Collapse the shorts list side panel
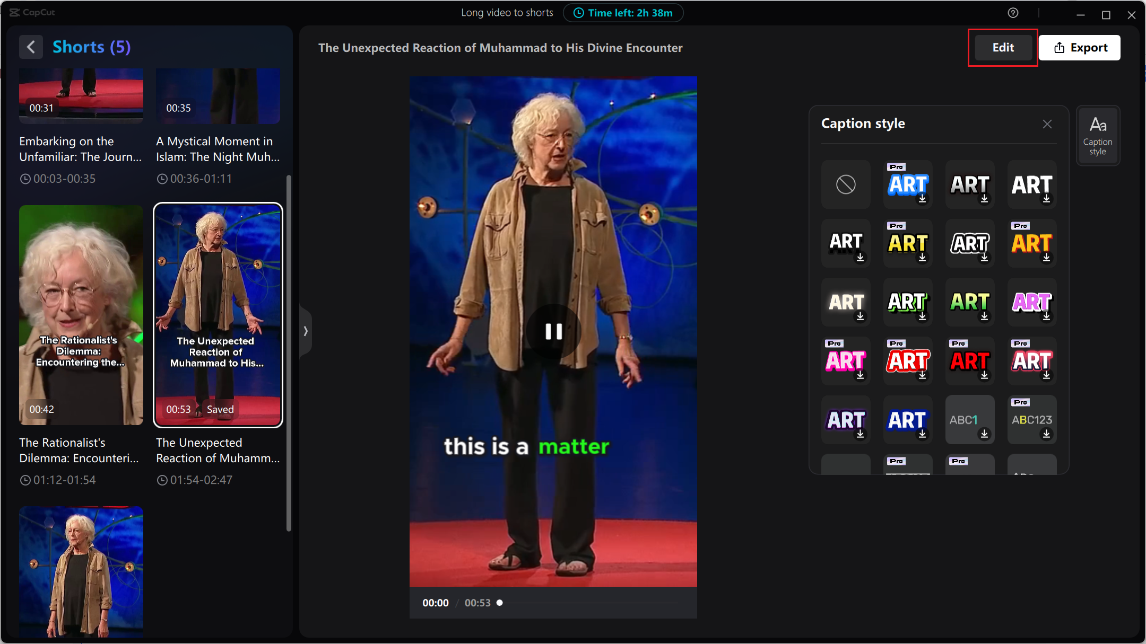 point(306,331)
